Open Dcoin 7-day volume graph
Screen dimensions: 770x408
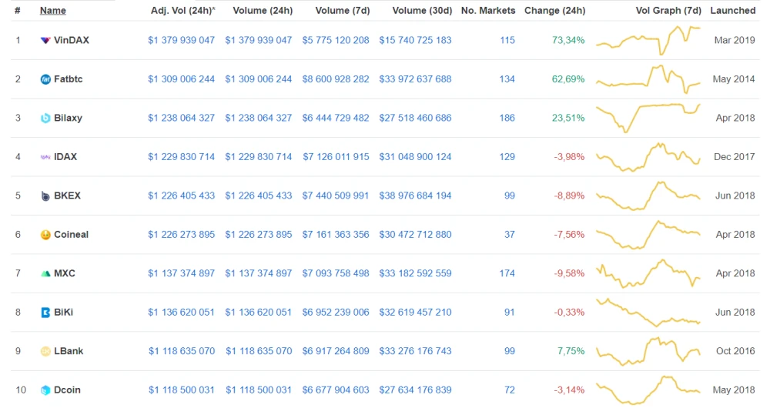coord(648,390)
